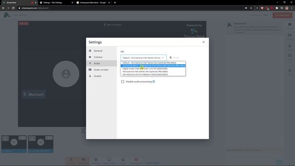Choose Microphone (HD Pro Webcam C920)
This screenshot has height=166, width=295.
[153, 74]
